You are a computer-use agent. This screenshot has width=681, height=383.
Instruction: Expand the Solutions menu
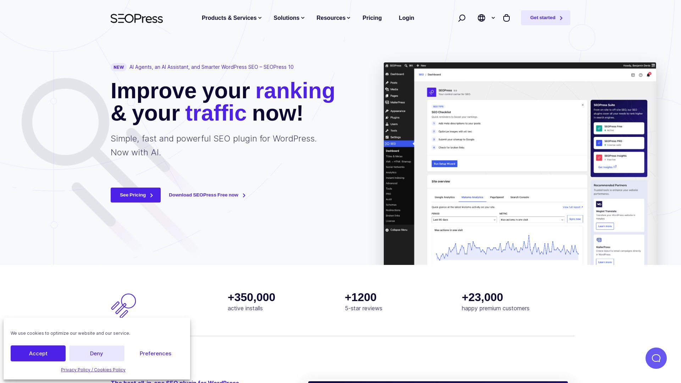[x=289, y=18]
